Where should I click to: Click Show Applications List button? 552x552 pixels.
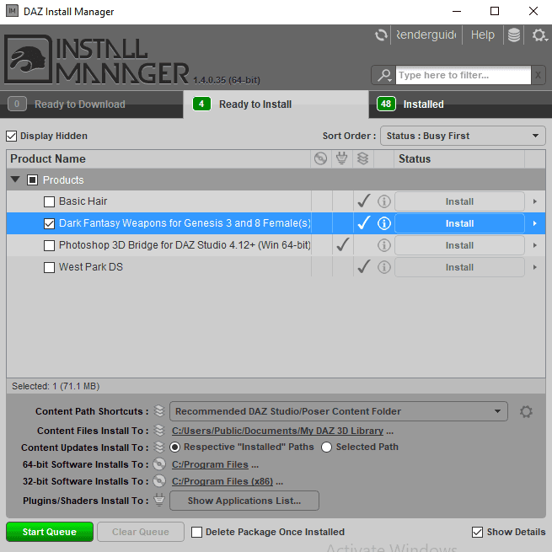pos(244,501)
